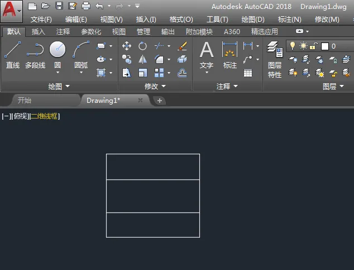The height and width of the screenshot is (270, 354).
Task: Select the Rectangle tool icon
Action: point(101,46)
